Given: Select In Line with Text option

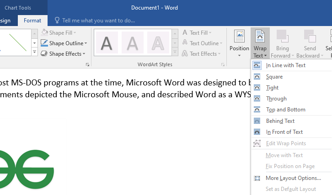Looking at the screenshot, I should [x=285, y=65].
